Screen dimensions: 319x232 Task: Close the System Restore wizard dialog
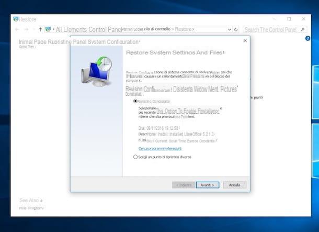coord(245,40)
